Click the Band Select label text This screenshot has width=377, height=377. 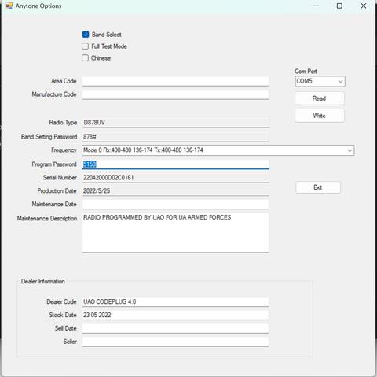click(x=107, y=35)
